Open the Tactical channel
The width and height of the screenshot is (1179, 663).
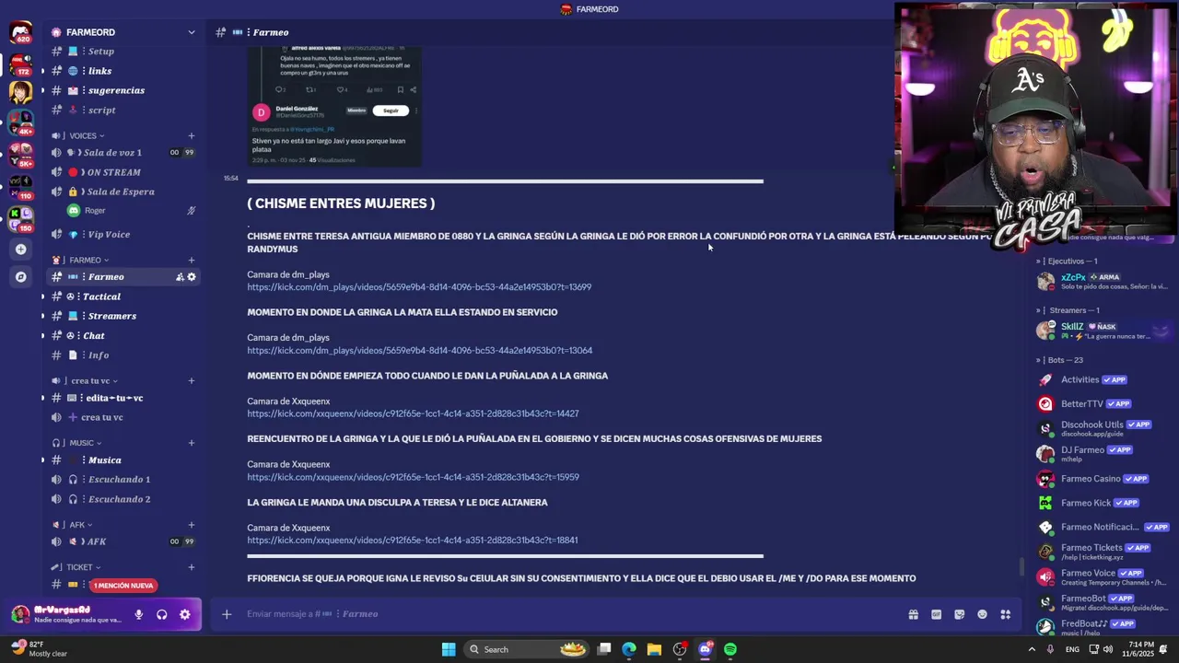tap(123, 297)
